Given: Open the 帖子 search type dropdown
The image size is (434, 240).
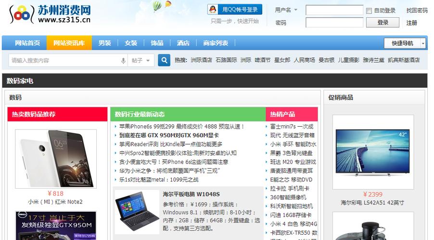Looking at the screenshot, I should pos(141,60).
